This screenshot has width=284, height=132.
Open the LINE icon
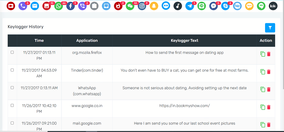click(x=202, y=6)
